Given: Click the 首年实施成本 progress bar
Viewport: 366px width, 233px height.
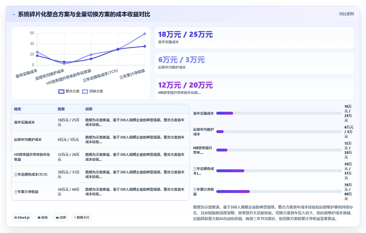Looking at the screenshot, I should click(x=279, y=113).
